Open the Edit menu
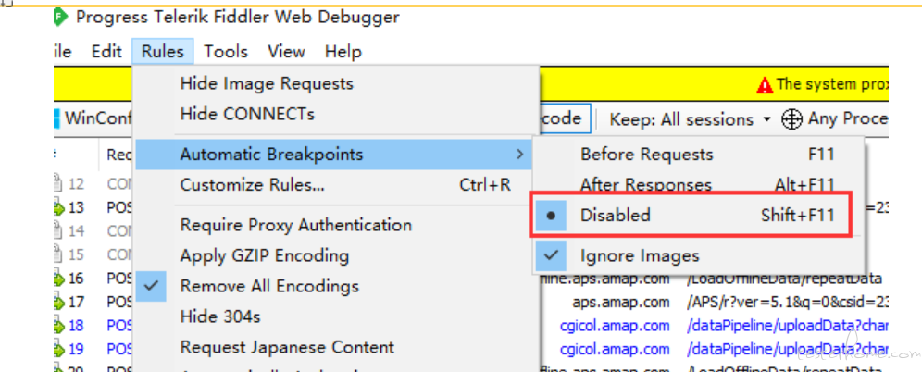The image size is (922, 372). pos(106,51)
